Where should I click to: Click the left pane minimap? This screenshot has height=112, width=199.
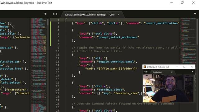[39, 65]
